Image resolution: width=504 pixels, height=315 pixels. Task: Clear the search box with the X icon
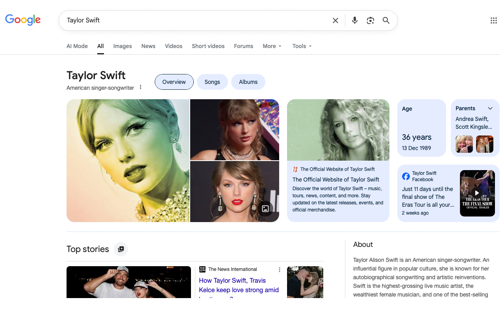point(335,20)
